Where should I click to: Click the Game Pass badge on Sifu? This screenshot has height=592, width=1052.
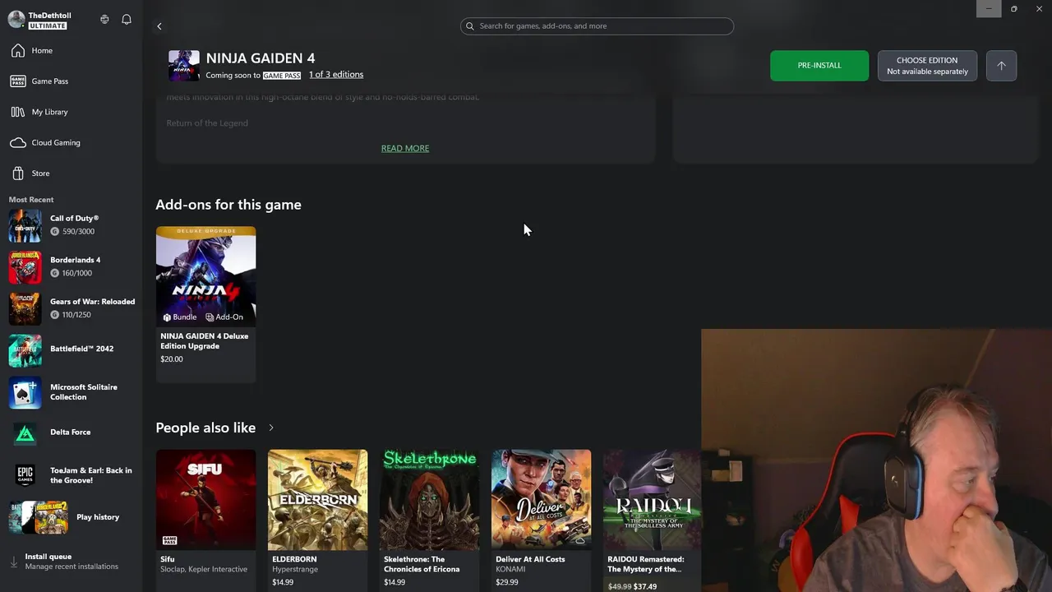click(169, 540)
